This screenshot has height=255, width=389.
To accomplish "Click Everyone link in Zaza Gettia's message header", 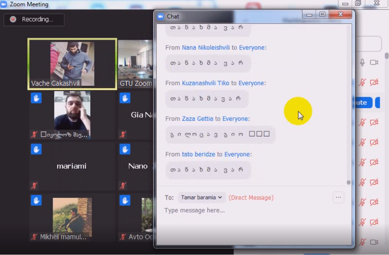I will point(235,119).
